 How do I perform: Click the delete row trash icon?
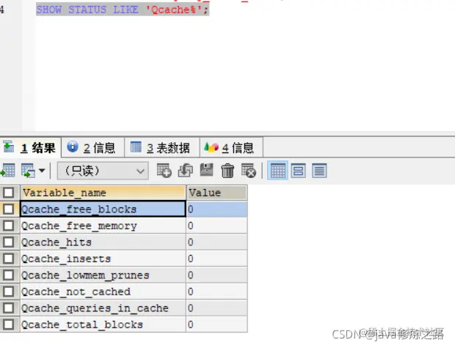(x=227, y=171)
